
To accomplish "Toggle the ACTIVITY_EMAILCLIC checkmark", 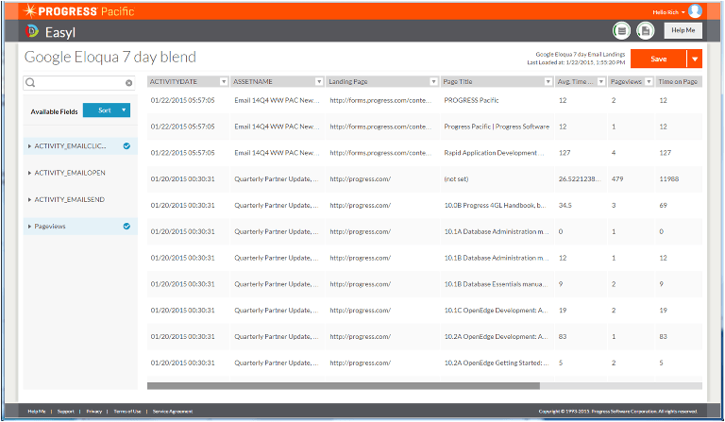I will [126, 146].
